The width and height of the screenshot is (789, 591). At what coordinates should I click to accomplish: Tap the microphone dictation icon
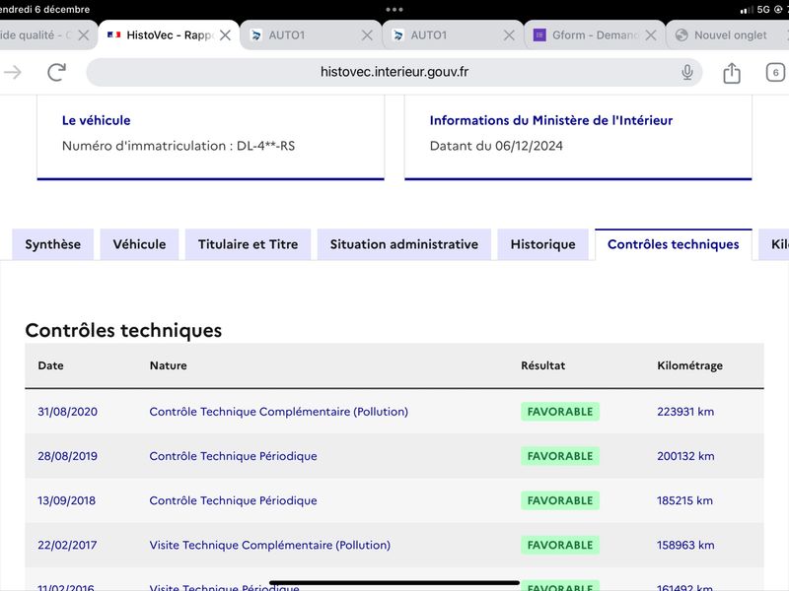(x=686, y=72)
